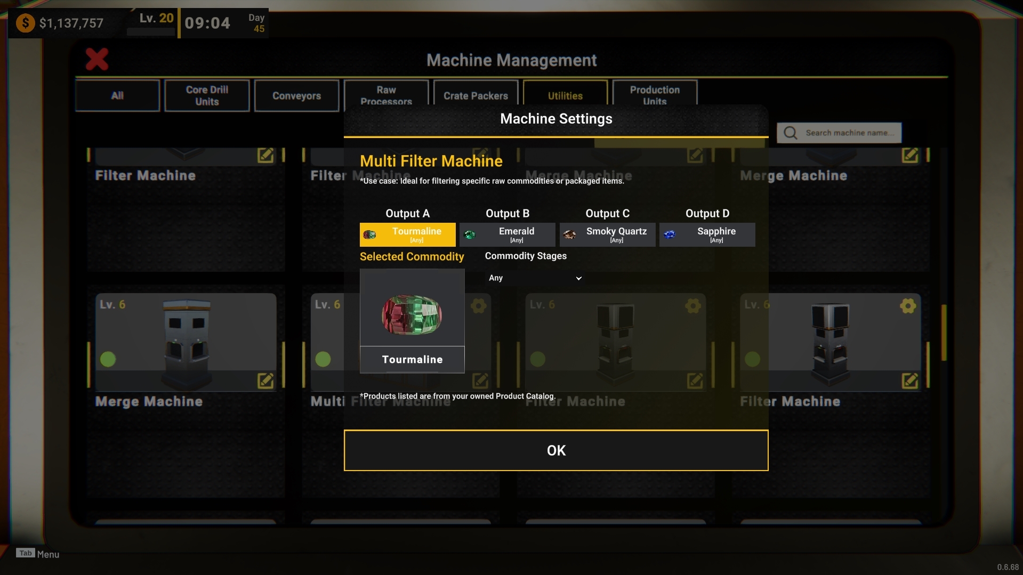Click the player level progress bar
1023x575 pixels.
pyautogui.click(x=151, y=32)
